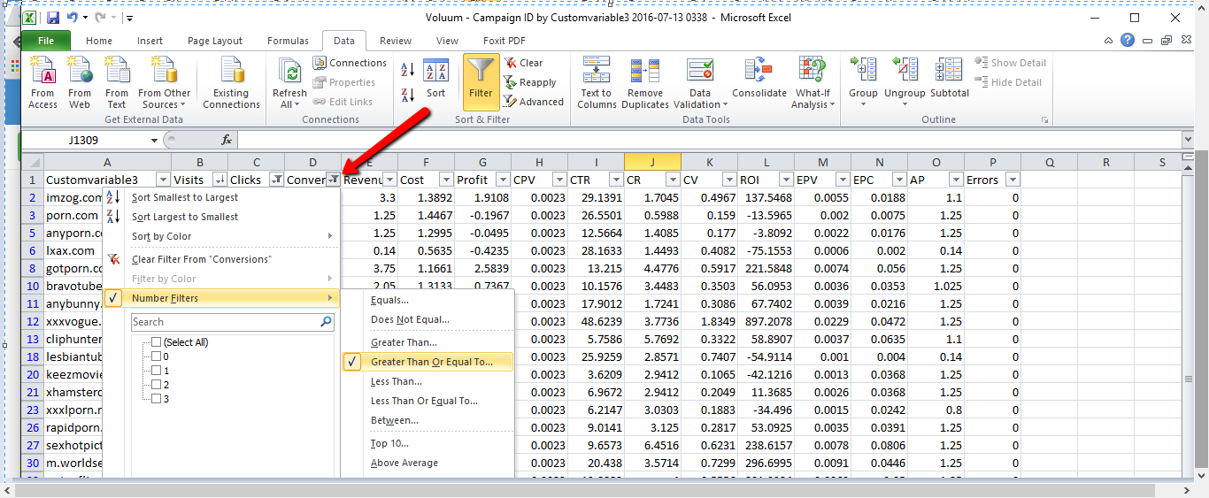Click the Consolidate tool
The height and width of the screenshot is (498, 1209).
759,78
